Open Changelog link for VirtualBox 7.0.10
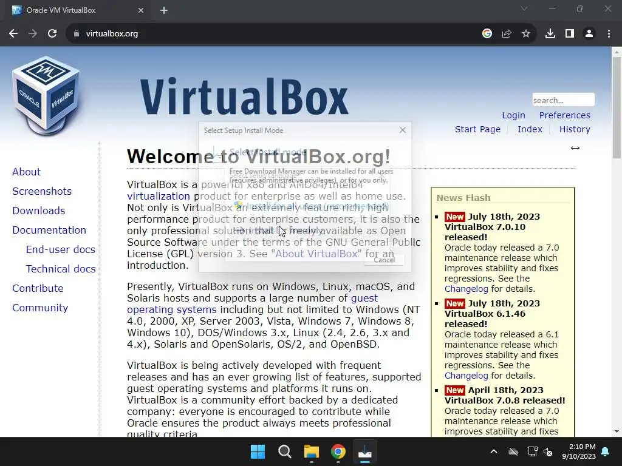Viewport: 622px width, 466px height. tap(466, 289)
